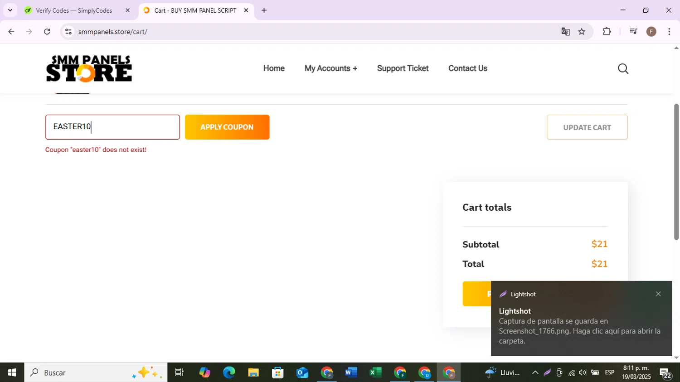This screenshot has width=680, height=382.
Task: Go to Home in the site menu
Action: (274, 68)
